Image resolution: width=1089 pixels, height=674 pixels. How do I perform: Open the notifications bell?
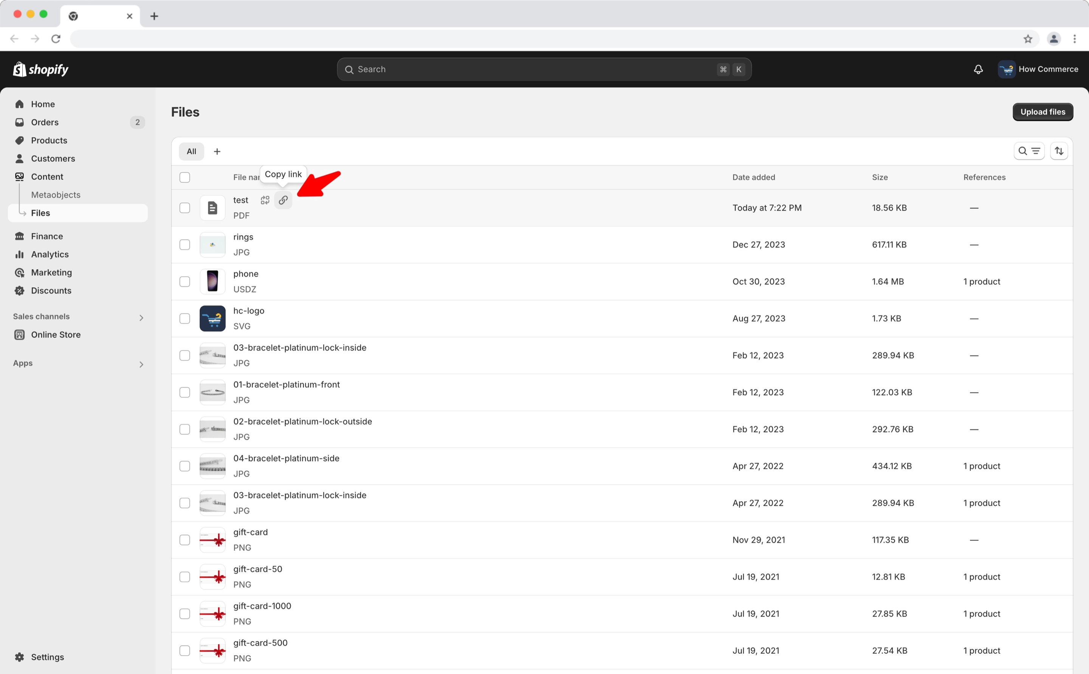[978, 69]
